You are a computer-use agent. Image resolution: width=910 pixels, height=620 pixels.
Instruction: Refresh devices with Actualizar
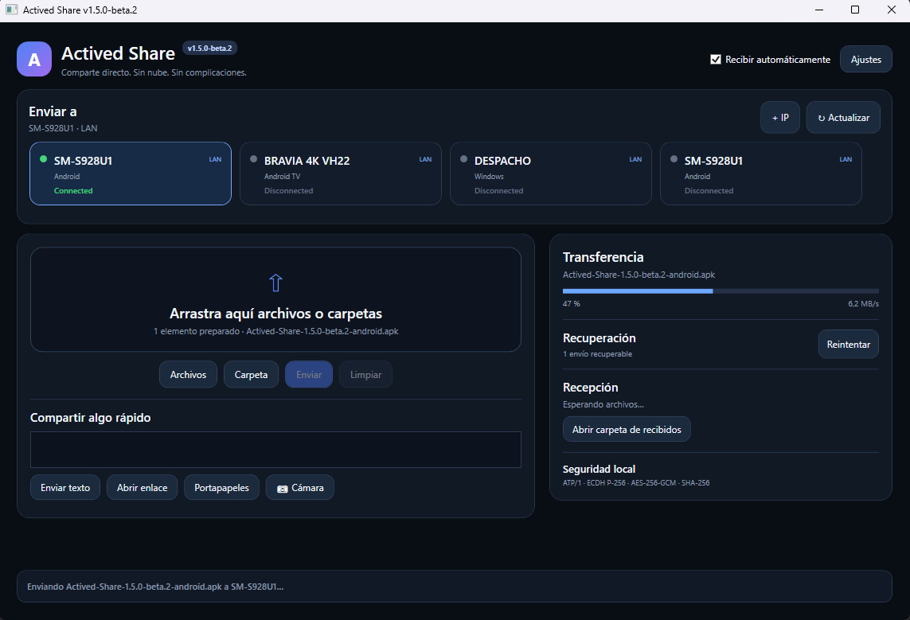843,118
